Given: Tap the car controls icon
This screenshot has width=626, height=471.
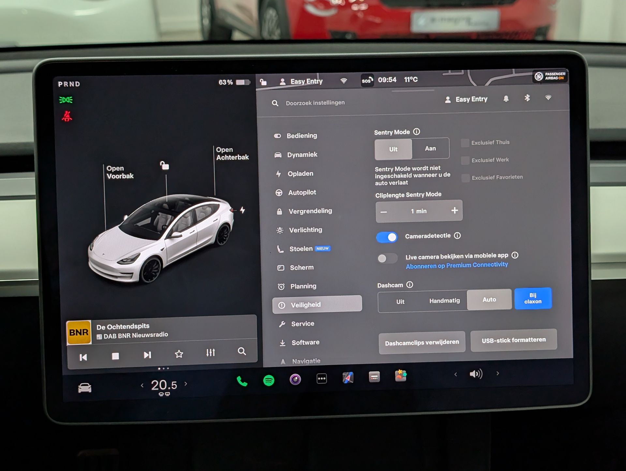Looking at the screenshot, I should [85, 388].
